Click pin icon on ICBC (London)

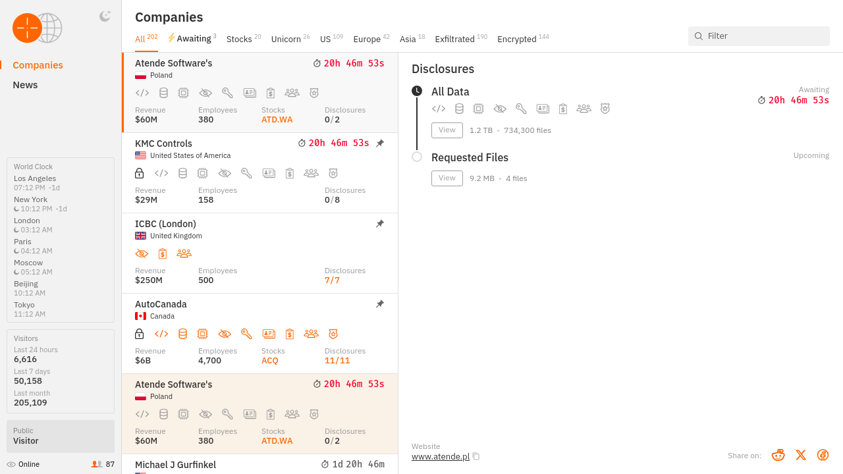pos(380,224)
